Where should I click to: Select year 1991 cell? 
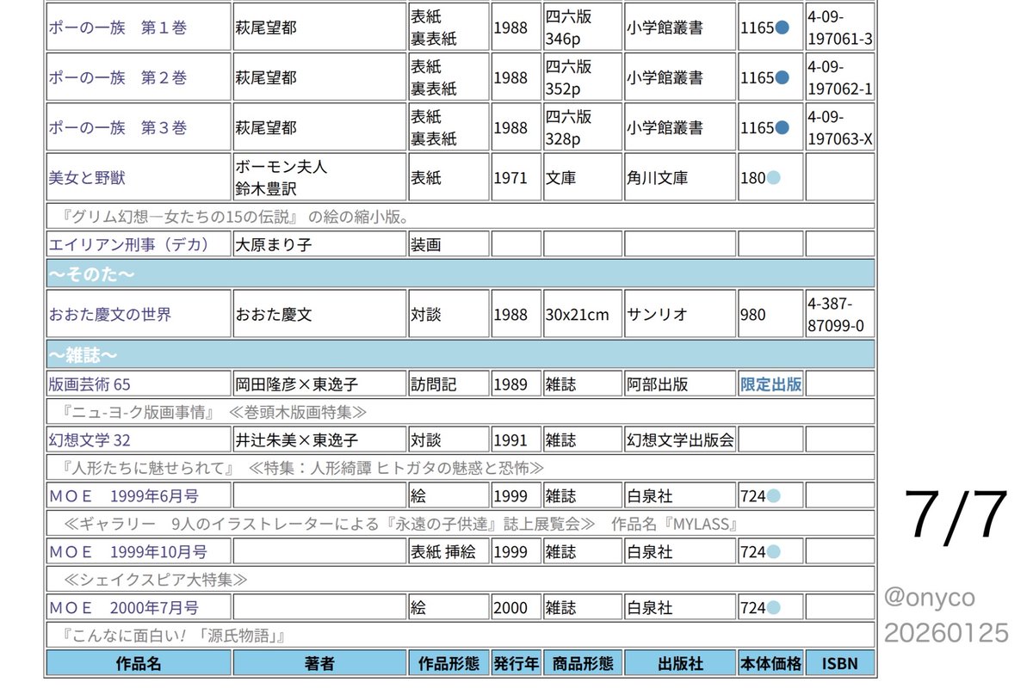click(516, 439)
